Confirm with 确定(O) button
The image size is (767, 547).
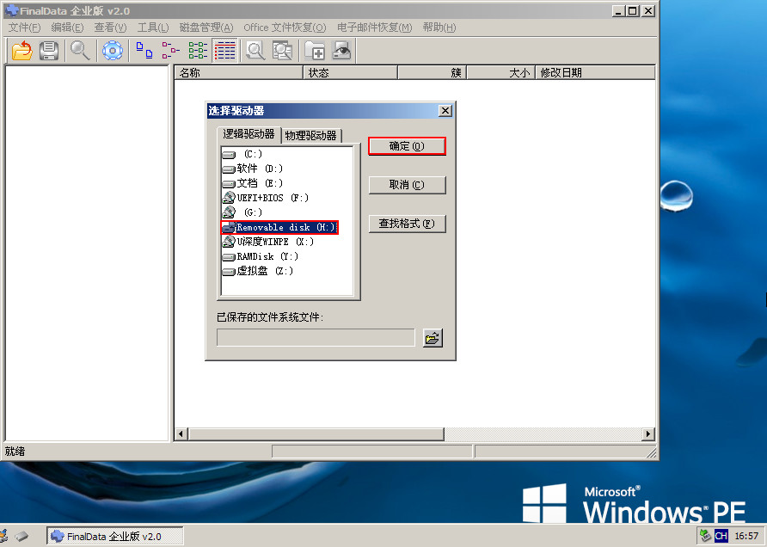tap(407, 146)
